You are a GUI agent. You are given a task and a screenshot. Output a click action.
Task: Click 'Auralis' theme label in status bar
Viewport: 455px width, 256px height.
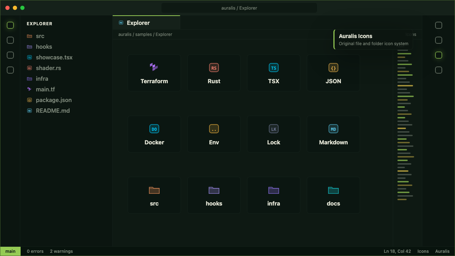[x=442, y=251]
